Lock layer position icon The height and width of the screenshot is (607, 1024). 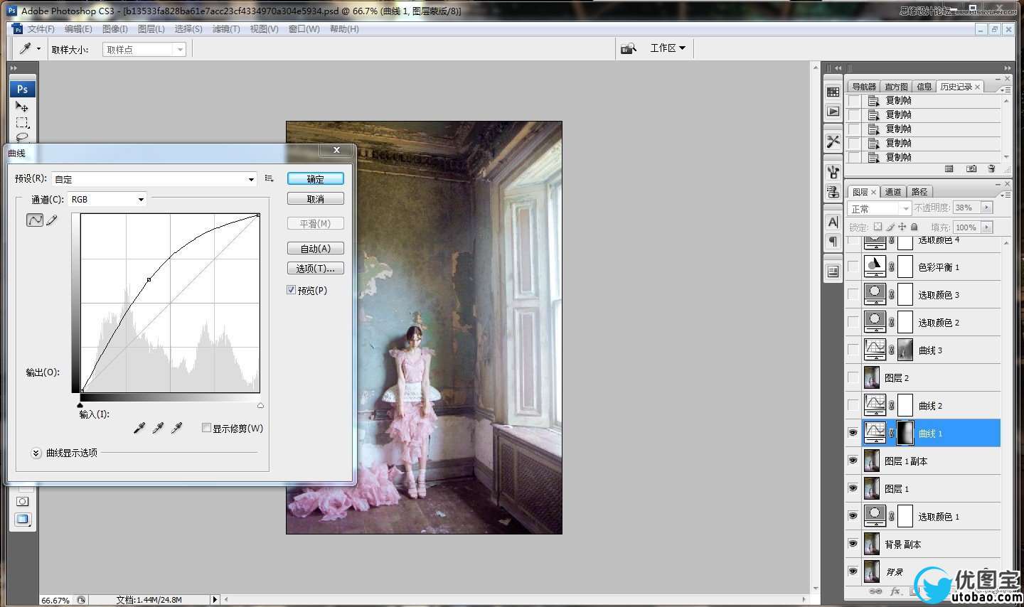pyautogui.click(x=902, y=227)
